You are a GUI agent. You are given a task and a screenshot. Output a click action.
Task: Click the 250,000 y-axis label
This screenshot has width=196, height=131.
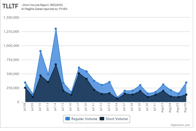13,88
